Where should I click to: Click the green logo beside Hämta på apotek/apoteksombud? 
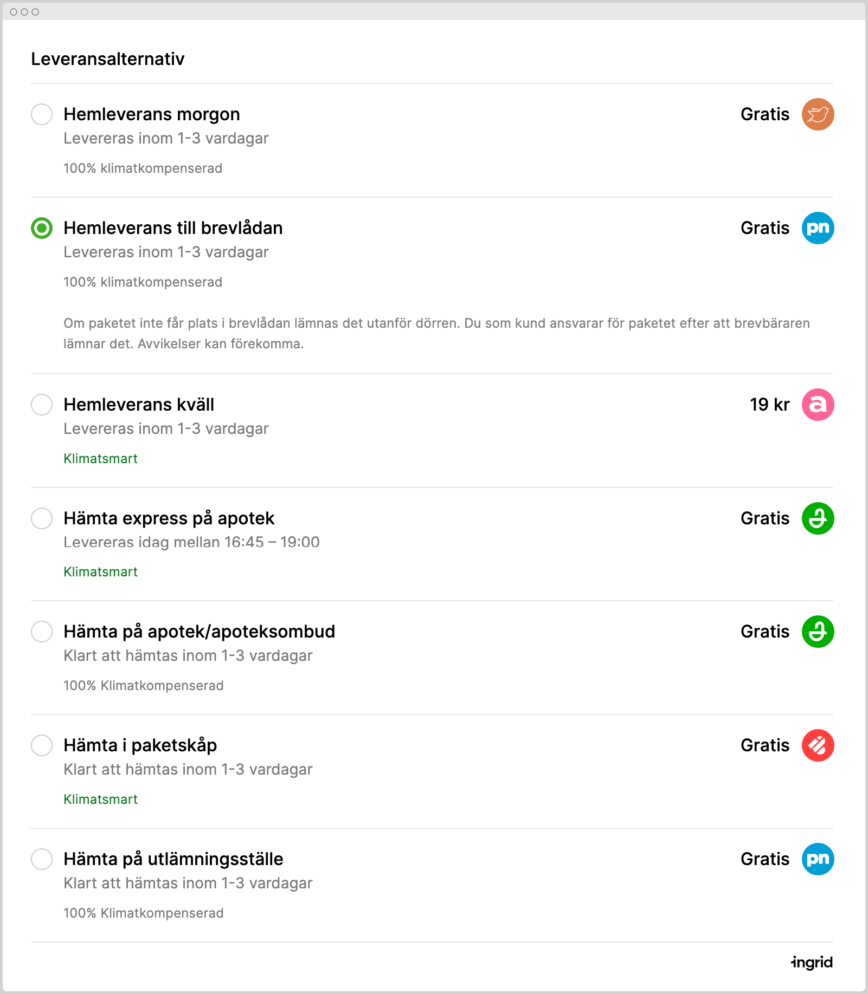(818, 632)
